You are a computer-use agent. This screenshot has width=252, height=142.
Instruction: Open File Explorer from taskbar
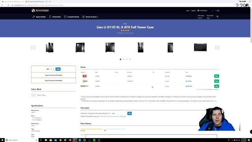pos(46,140)
